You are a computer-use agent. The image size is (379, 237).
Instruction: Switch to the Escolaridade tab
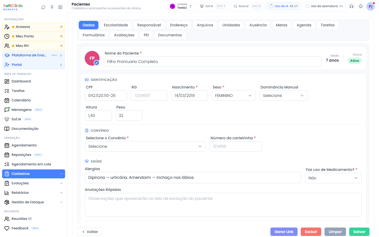[116, 25]
